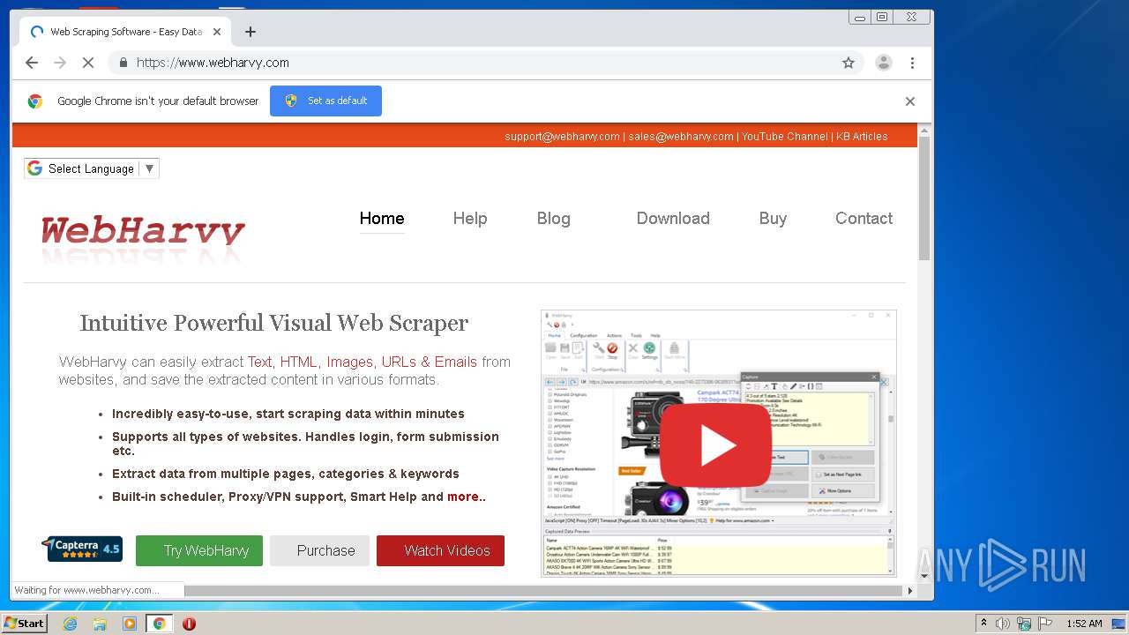
Task: Stop loading the page
Action: 88,63
